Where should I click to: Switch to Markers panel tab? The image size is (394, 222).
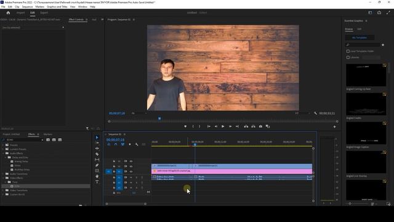[x=48, y=134]
